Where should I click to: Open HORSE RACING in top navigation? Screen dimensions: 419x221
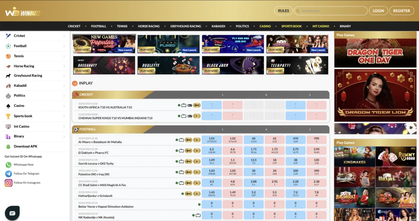[149, 26]
